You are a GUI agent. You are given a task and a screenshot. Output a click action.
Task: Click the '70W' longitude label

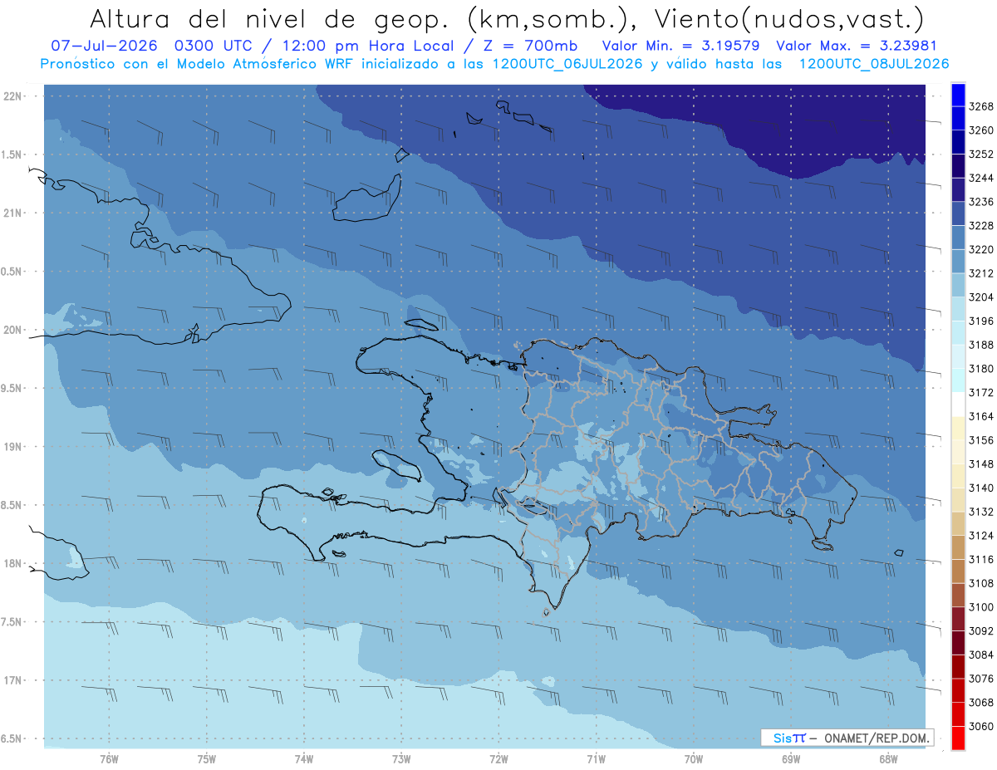(x=694, y=759)
